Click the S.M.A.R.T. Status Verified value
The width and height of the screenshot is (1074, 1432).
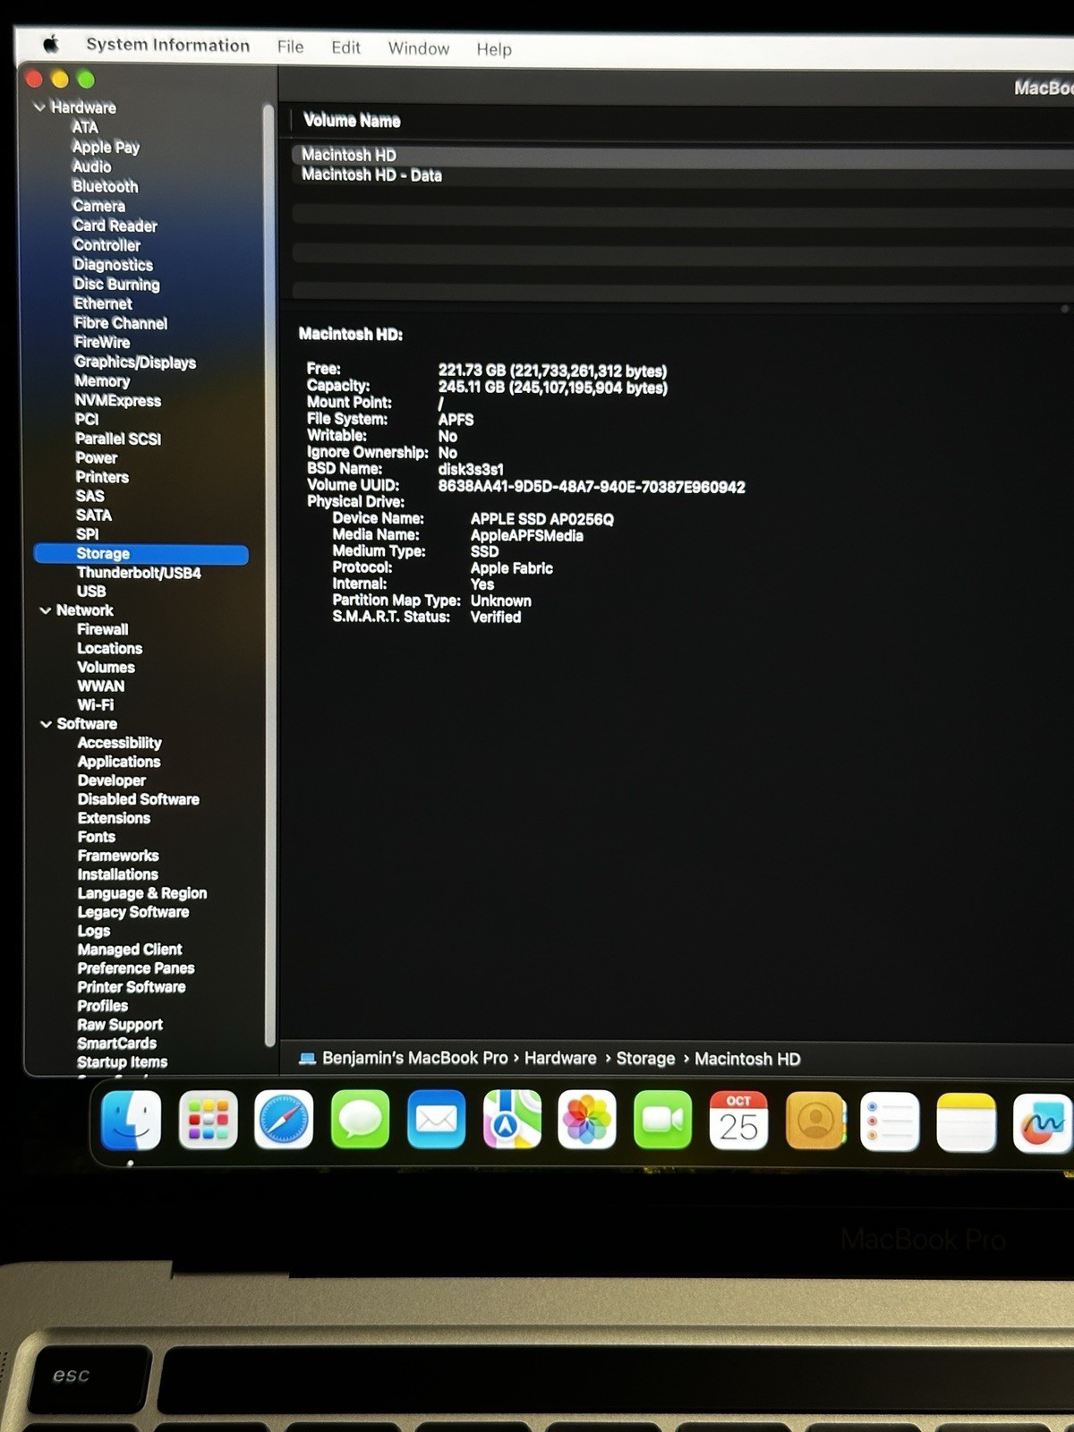(x=496, y=617)
